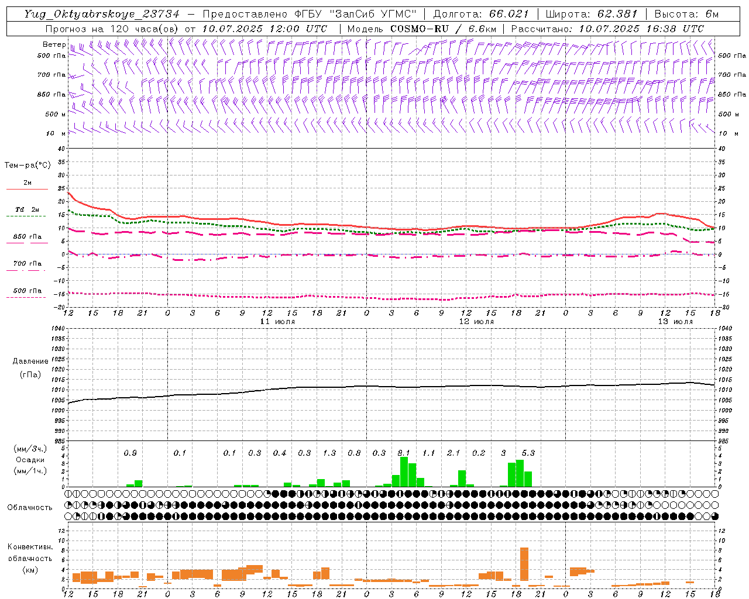The height and width of the screenshot is (599, 749).
Task: Click the tallest green precipitation bar
Action: click(x=404, y=471)
